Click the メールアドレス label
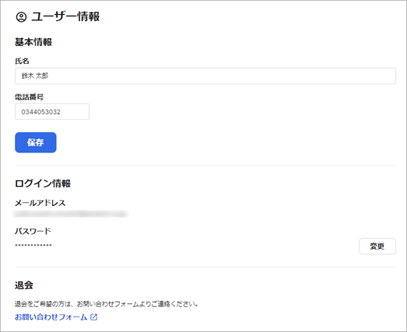407x332 pixels. pos(40,203)
